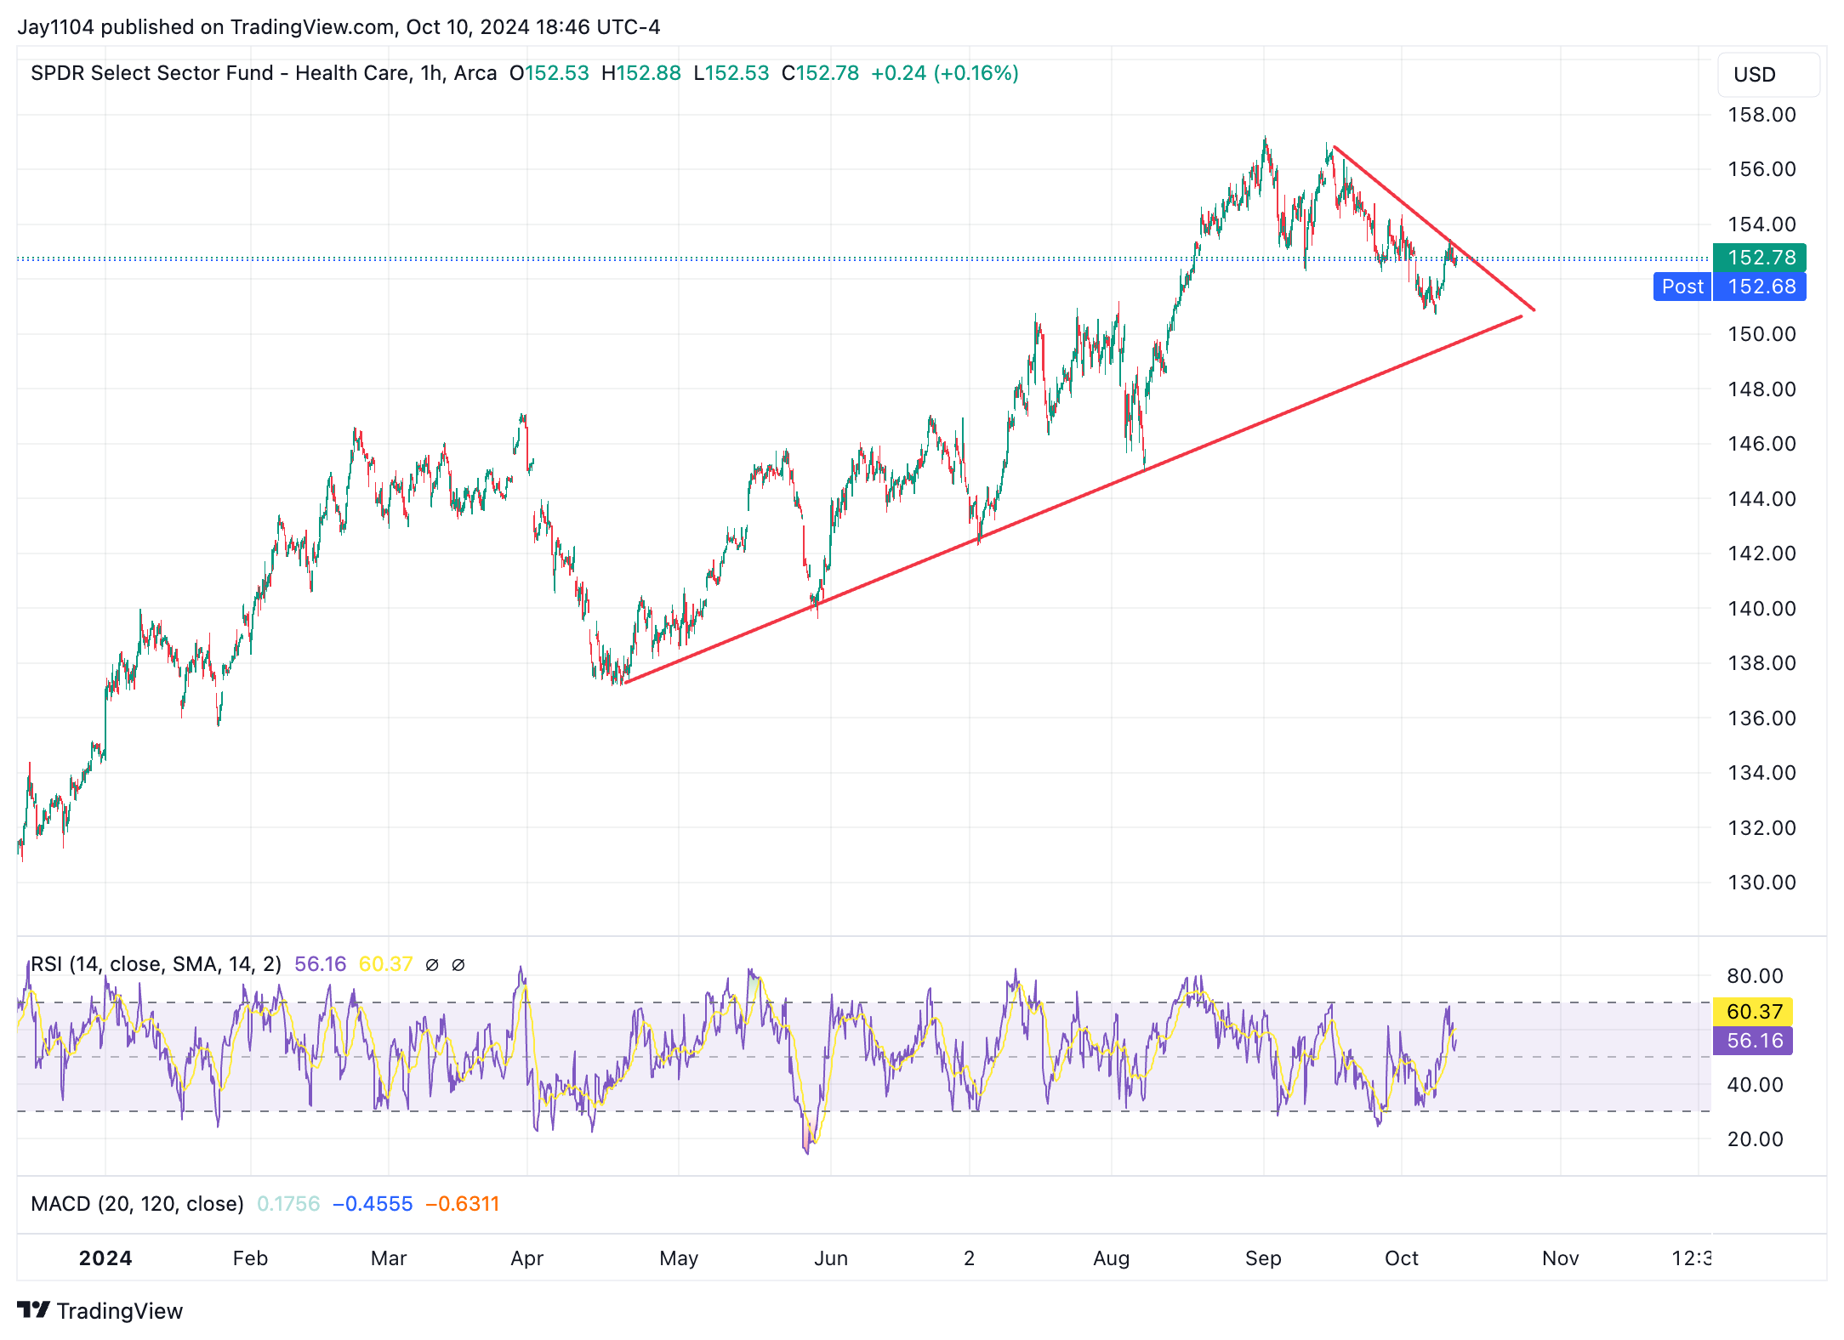This screenshot has width=1844, height=1340.
Task: Click the 158.00 price axis label
Action: [x=1761, y=115]
